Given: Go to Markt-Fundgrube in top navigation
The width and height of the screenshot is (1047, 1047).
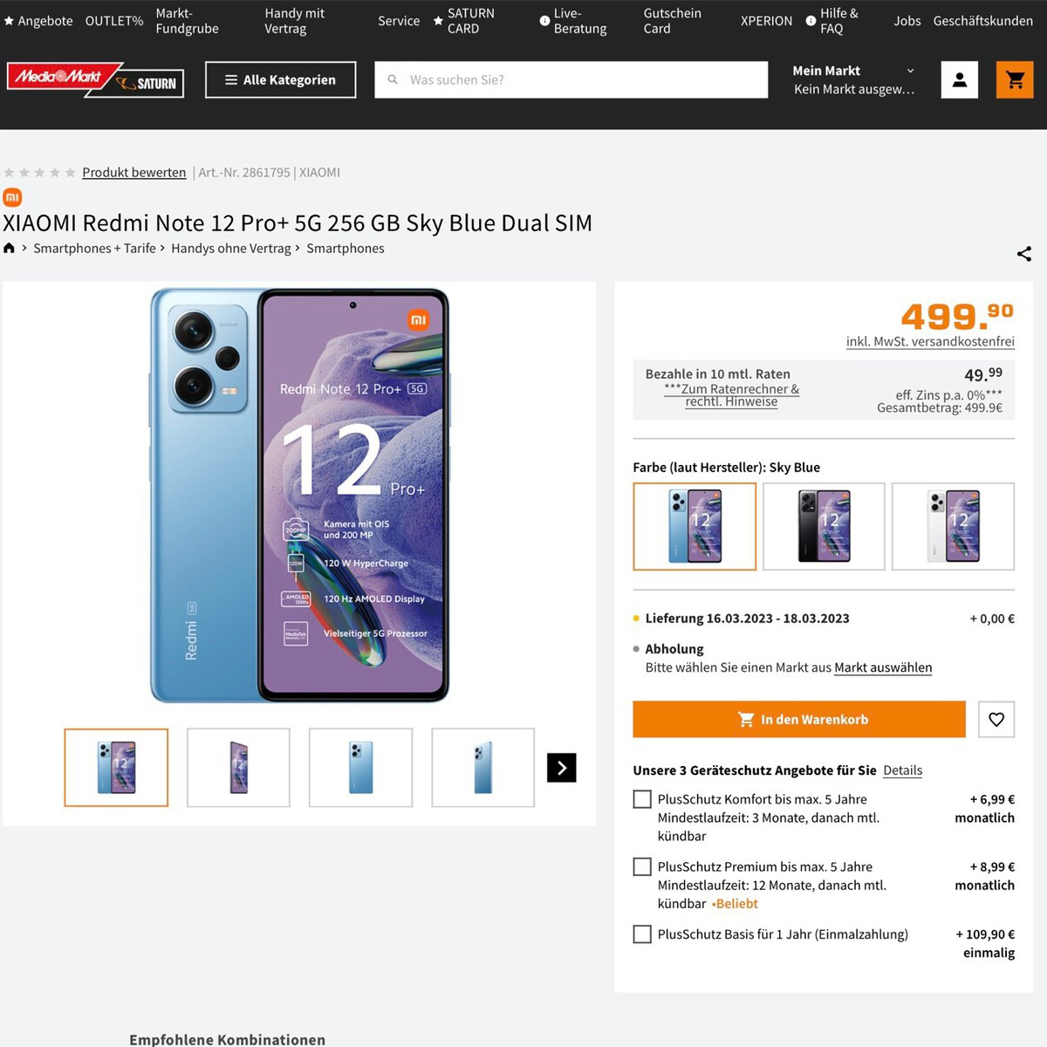Looking at the screenshot, I should tap(187, 21).
